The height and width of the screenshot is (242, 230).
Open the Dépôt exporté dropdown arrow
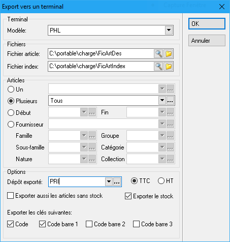coord(109,182)
